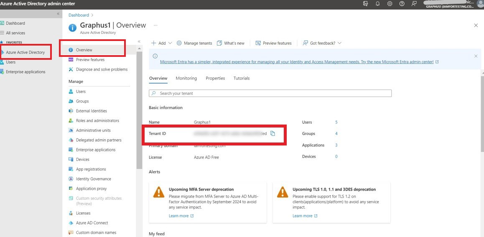The image size is (484, 237).
Task: Click the Licenses icon
Action: point(71,213)
